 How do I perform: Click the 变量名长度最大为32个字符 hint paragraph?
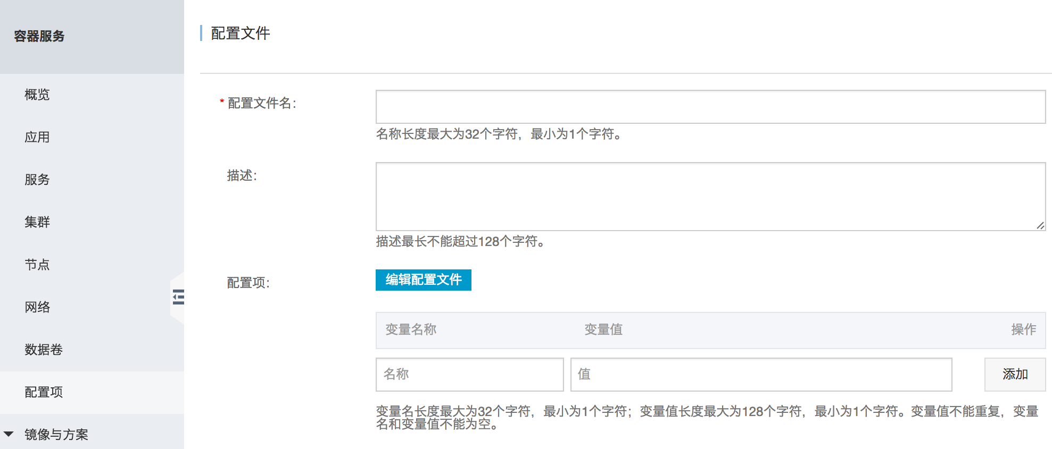click(x=707, y=418)
